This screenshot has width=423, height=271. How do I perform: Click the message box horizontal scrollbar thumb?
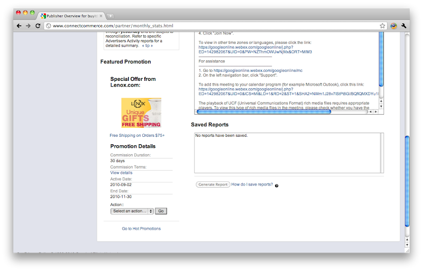(x=263, y=111)
